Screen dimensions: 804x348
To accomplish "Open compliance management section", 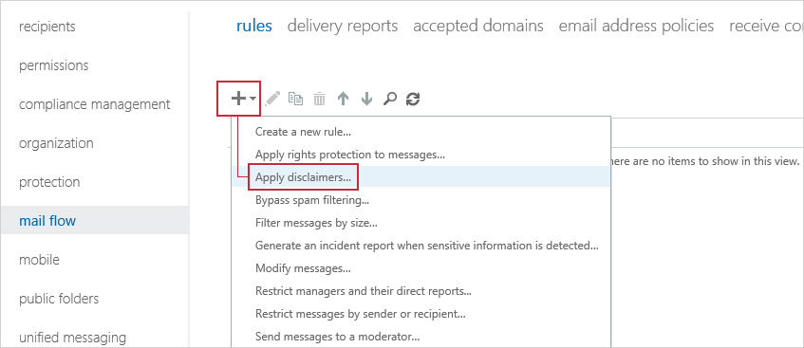I will pyautogui.click(x=94, y=104).
